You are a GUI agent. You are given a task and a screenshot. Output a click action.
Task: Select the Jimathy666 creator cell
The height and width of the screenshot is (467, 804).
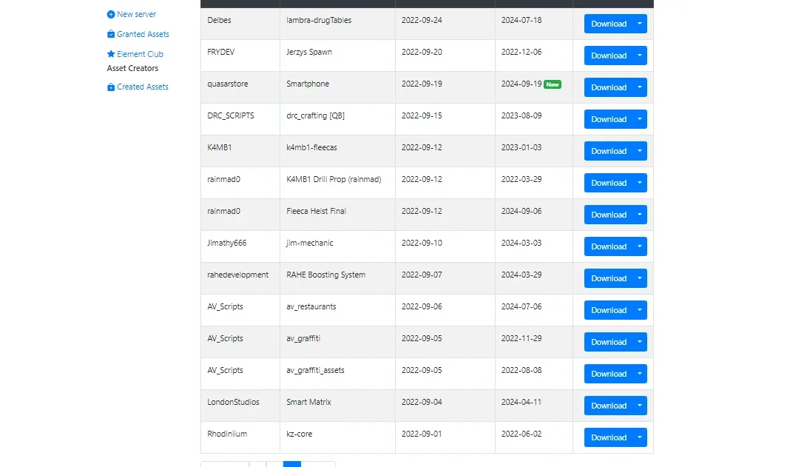pyautogui.click(x=240, y=246)
